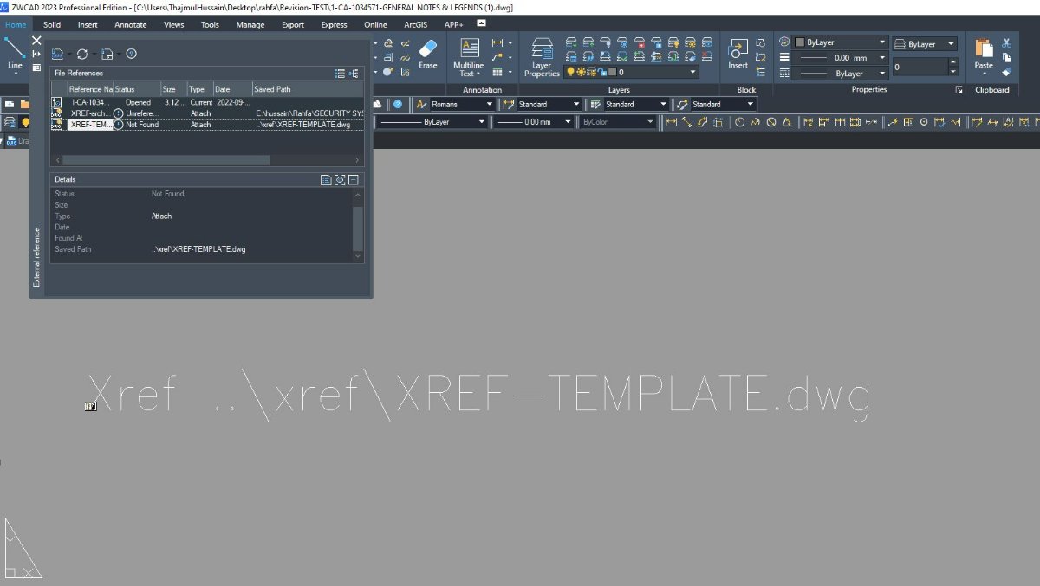
Task: Click the auto-hide icon on the External reference palette
Action: point(36,54)
